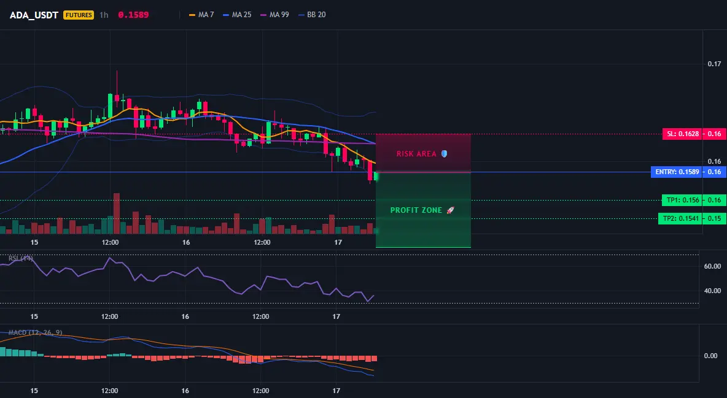Click the 40.00 RSI axis value
Image resolution: width=727 pixels, height=398 pixels.
[713, 291]
